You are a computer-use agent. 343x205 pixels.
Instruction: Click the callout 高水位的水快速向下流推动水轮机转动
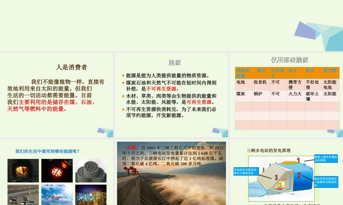[326, 182]
